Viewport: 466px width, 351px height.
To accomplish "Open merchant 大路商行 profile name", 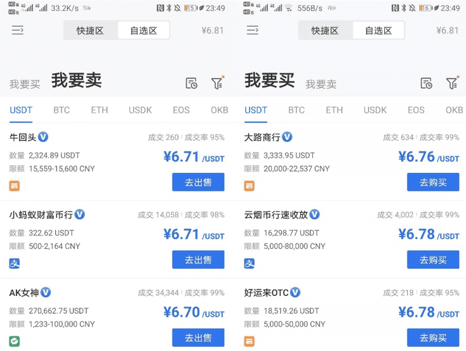I will point(262,137).
